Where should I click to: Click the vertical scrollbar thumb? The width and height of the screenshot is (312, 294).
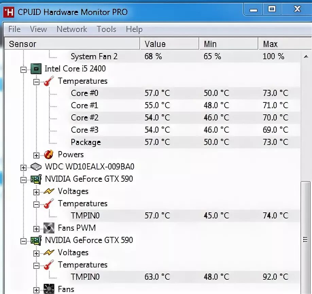306,238
